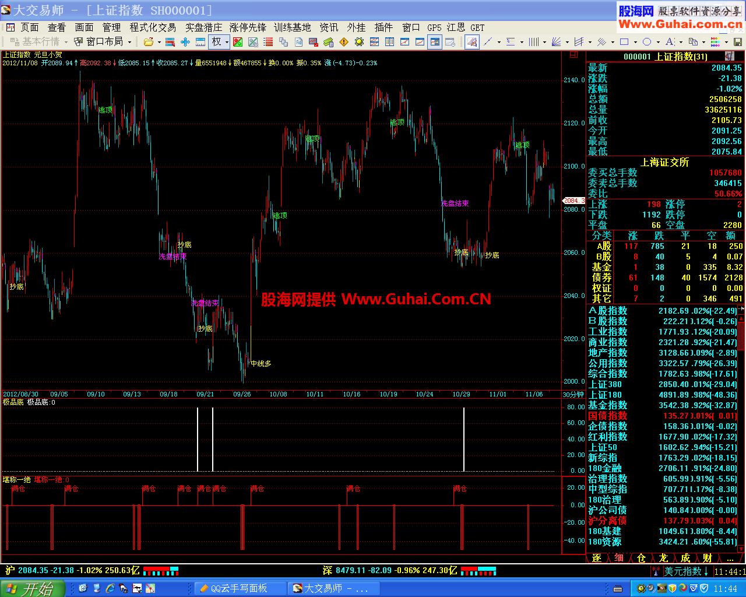Open the 涨停先锋 menu
Viewport: 746px width, 597px height.
(x=248, y=27)
